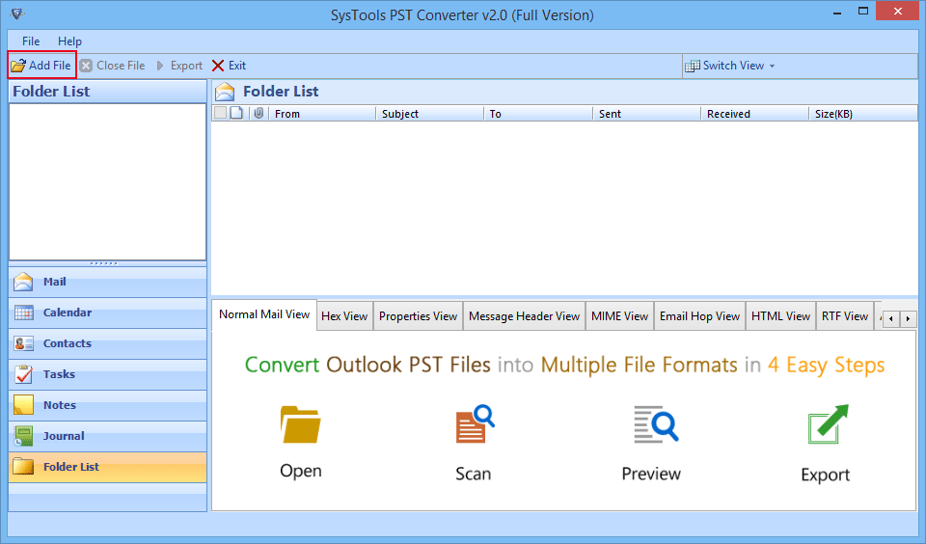This screenshot has width=926, height=544.
Task: Switch to the Message Header View tab
Action: (524, 316)
